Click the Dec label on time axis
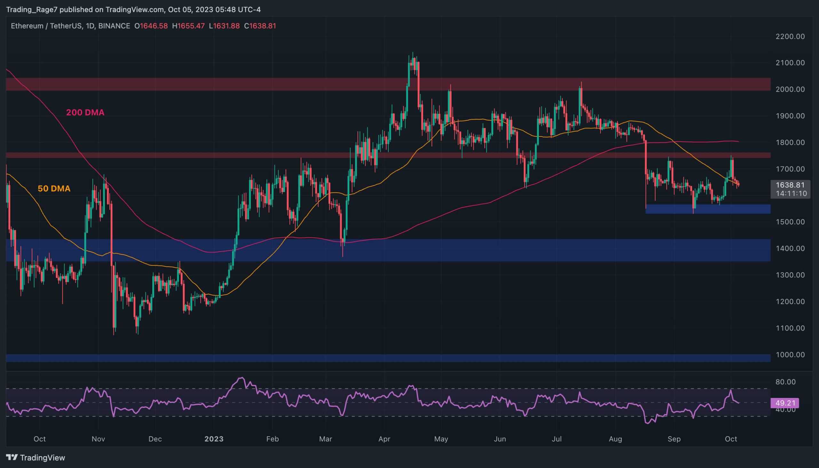 (x=155, y=439)
